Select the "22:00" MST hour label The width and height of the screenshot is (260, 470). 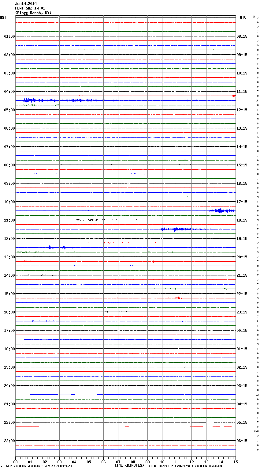coord(9,423)
